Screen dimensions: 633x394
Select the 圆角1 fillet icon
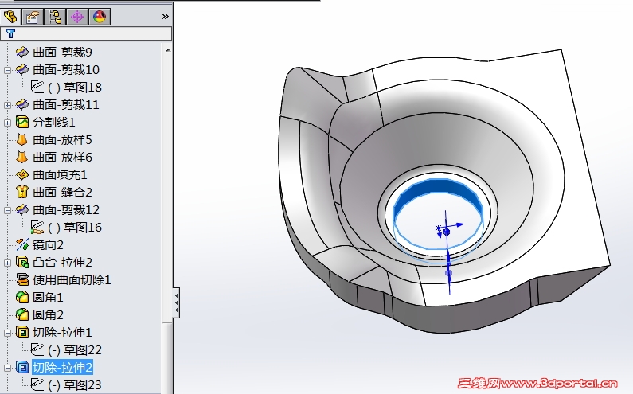[x=21, y=297]
